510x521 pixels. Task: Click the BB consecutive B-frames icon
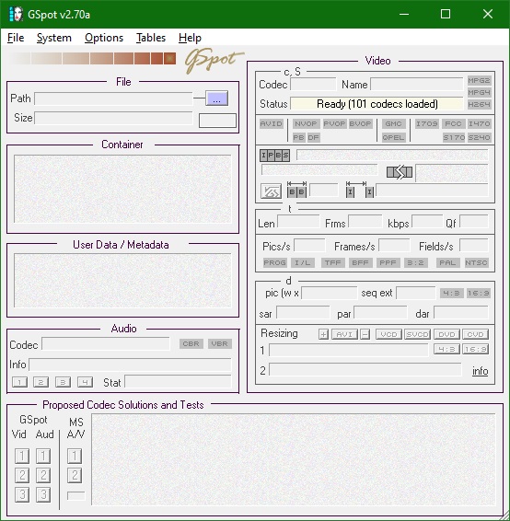[296, 190]
